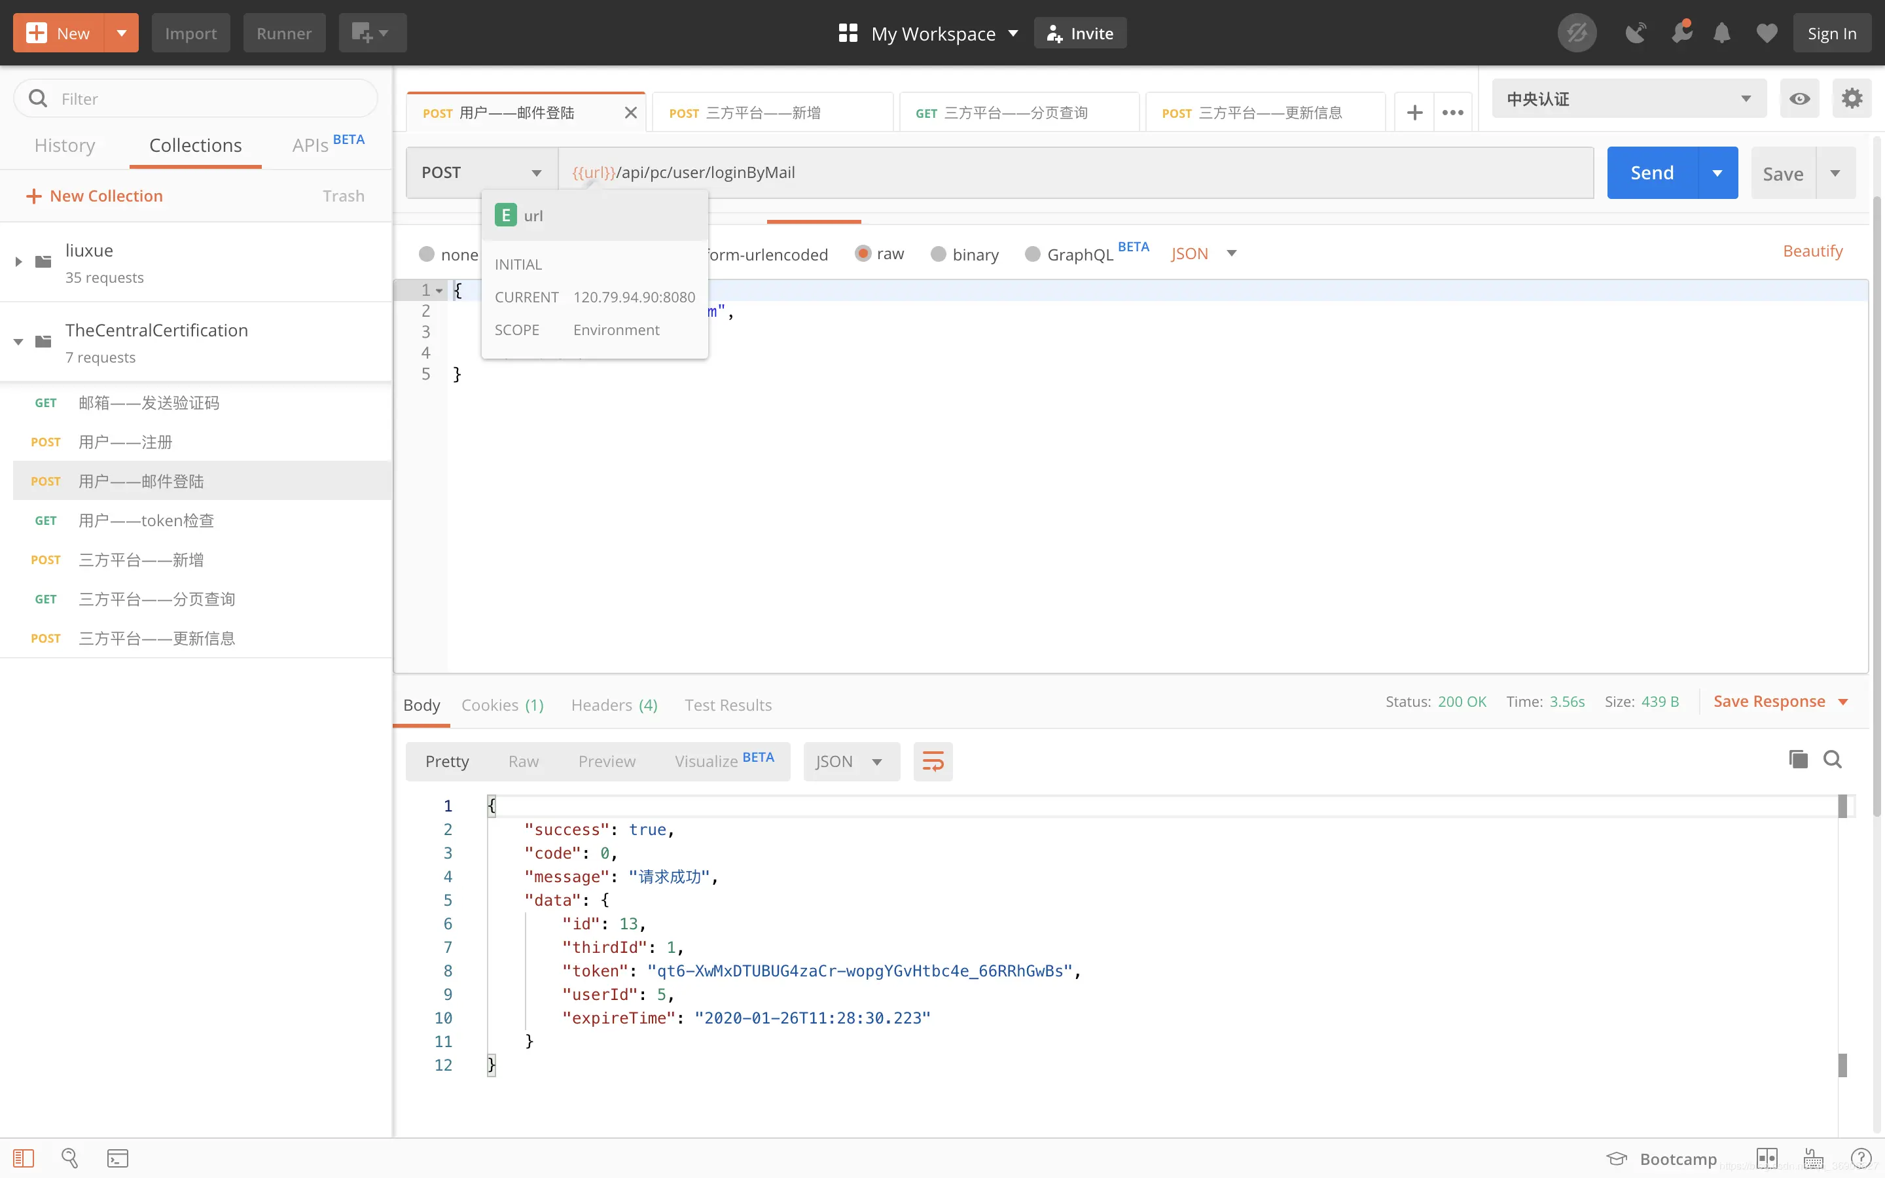Open notifications bell icon

point(1721,33)
